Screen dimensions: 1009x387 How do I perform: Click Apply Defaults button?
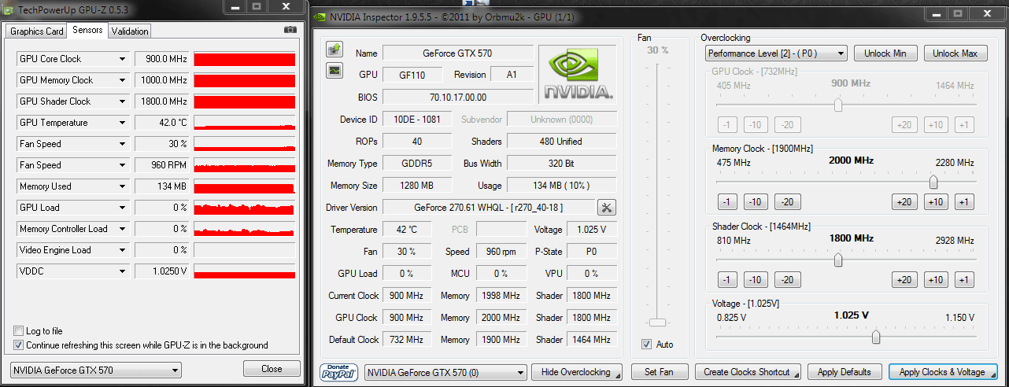click(x=845, y=372)
